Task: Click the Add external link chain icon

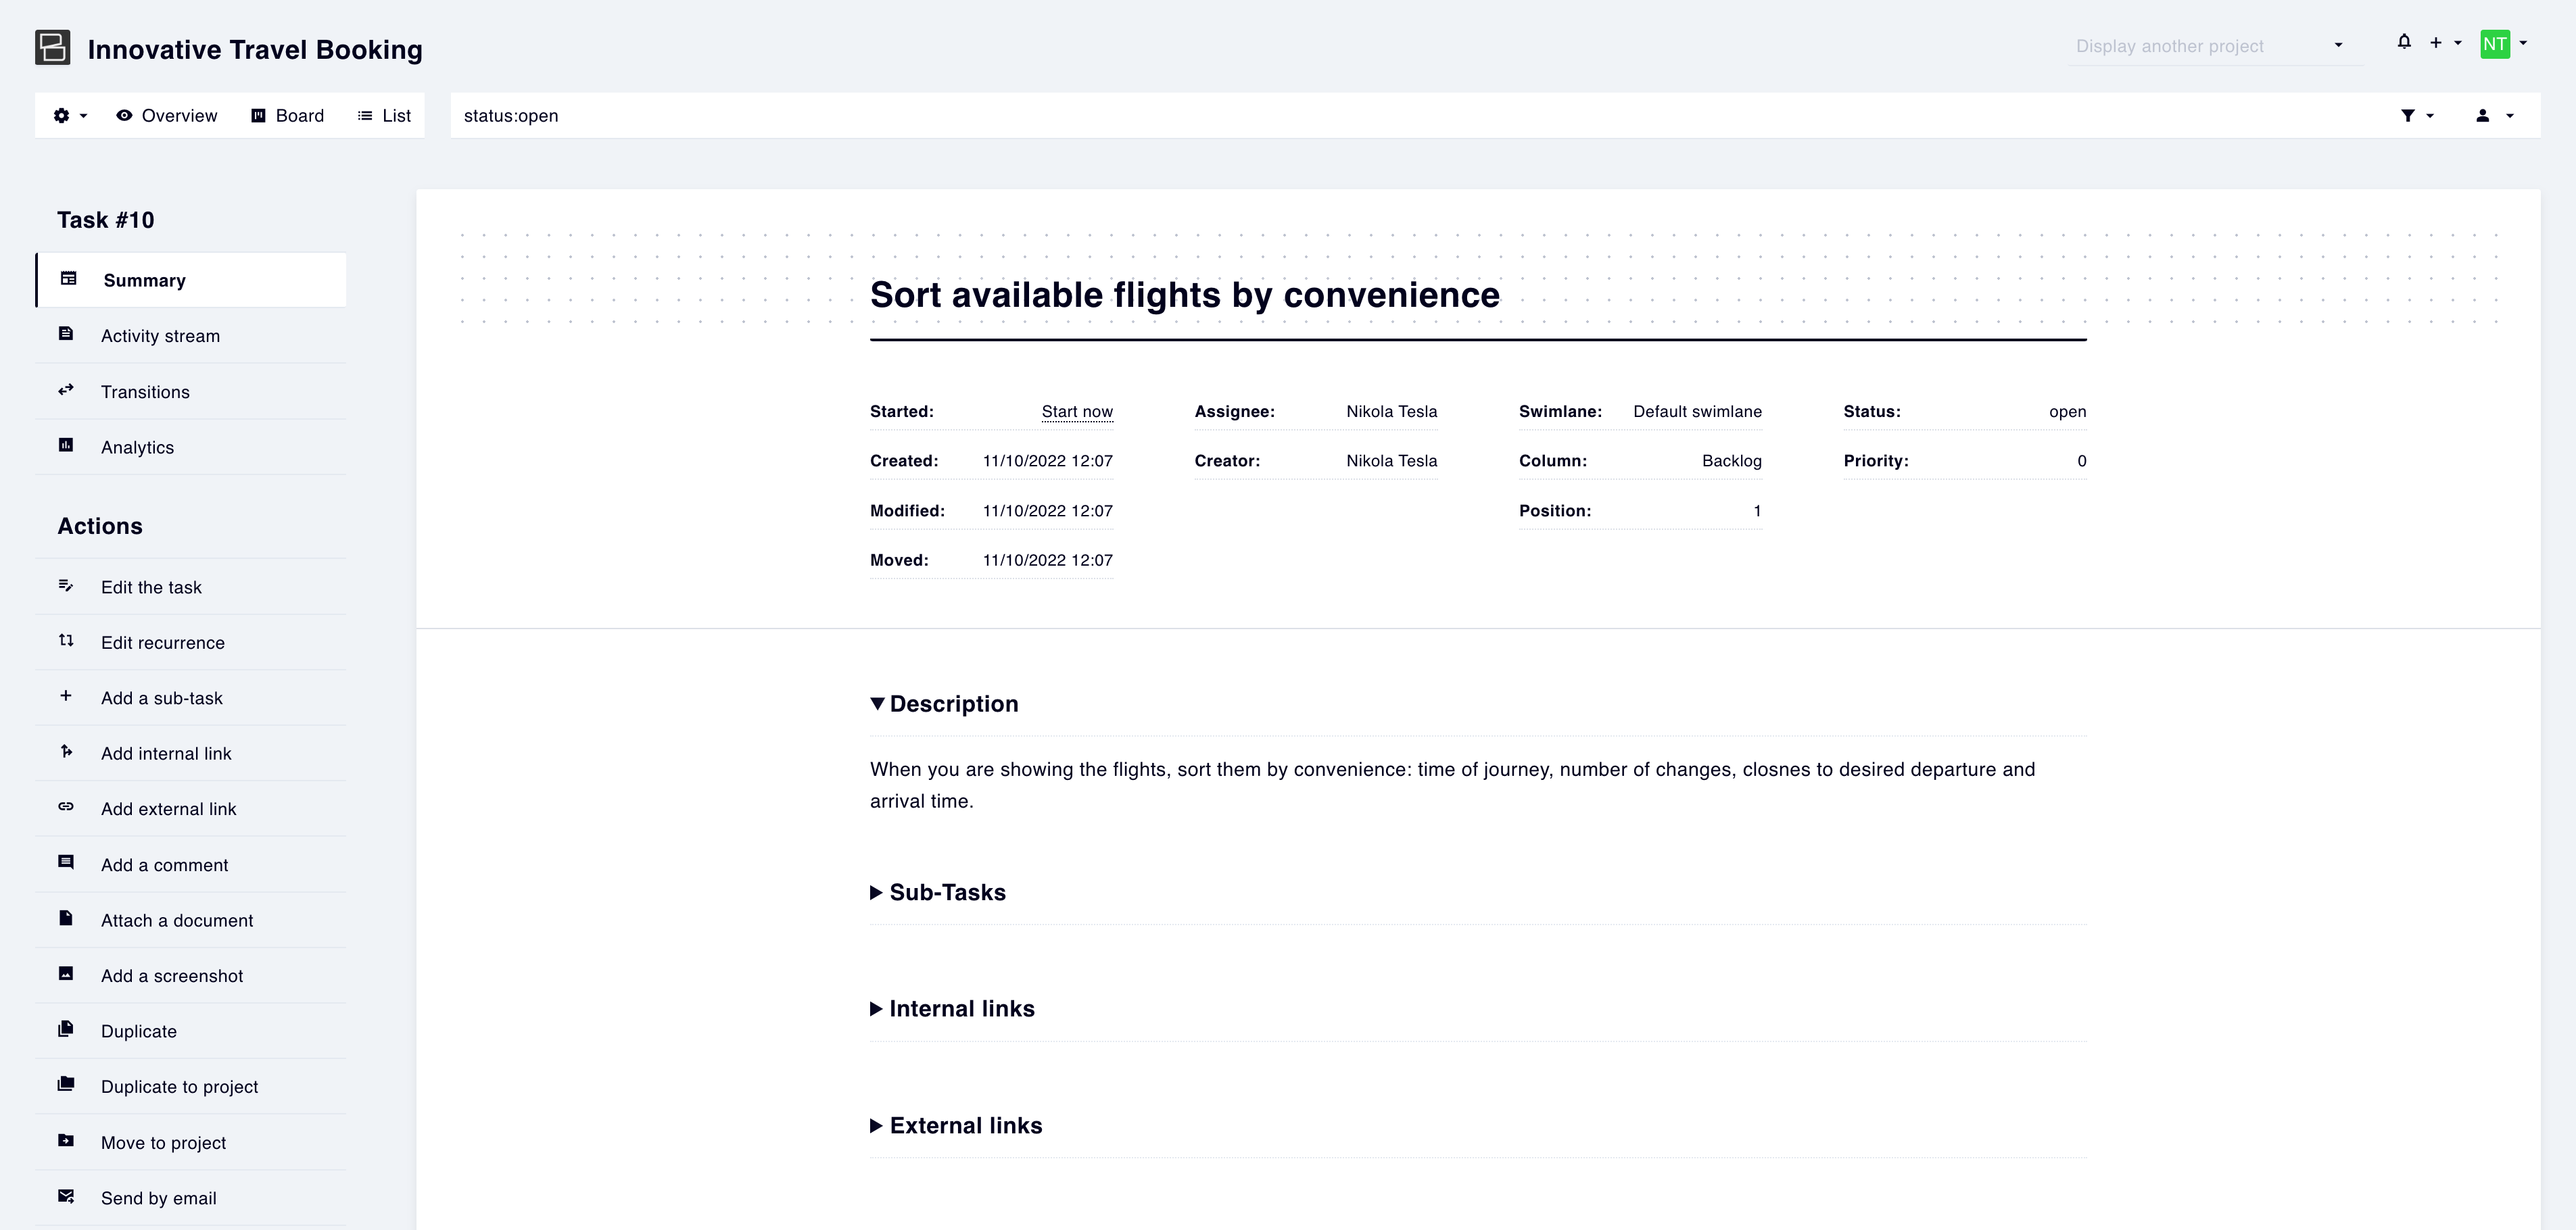Action: [66, 808]
